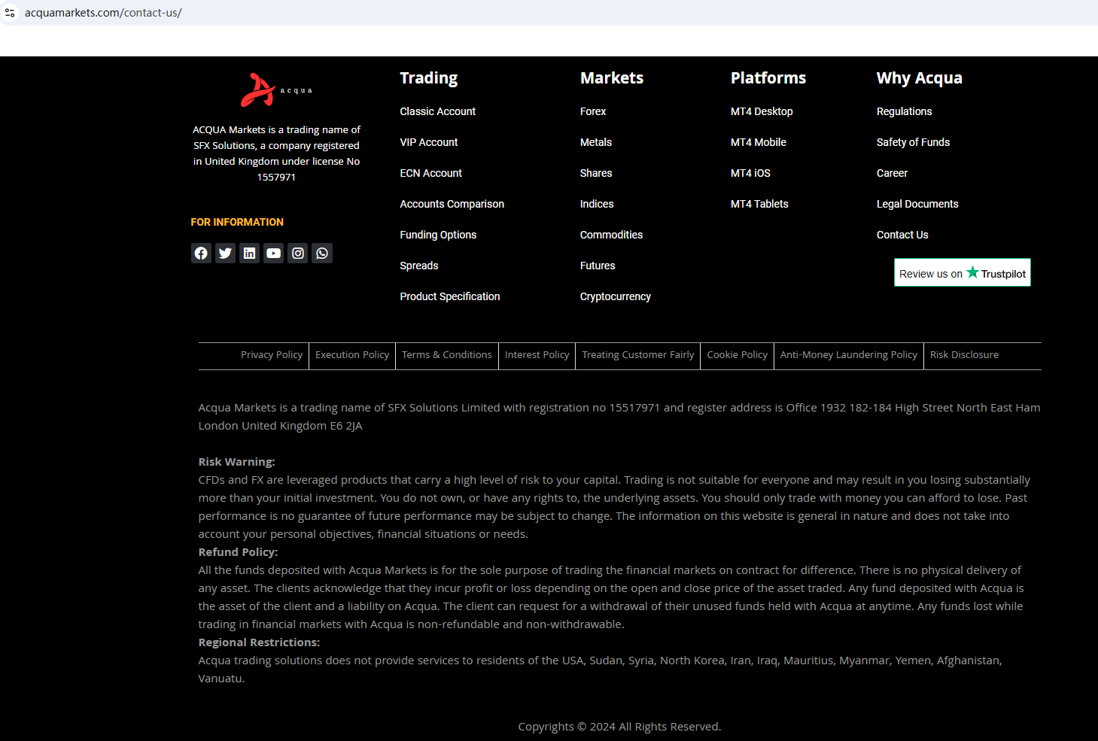
Task: View Indices market page
Action: point(597,204)
